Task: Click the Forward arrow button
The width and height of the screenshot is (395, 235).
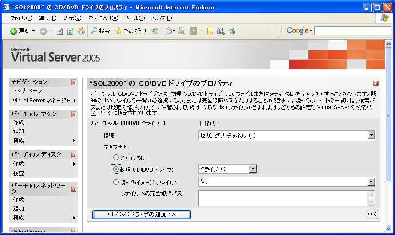Action: pos(43,31)
